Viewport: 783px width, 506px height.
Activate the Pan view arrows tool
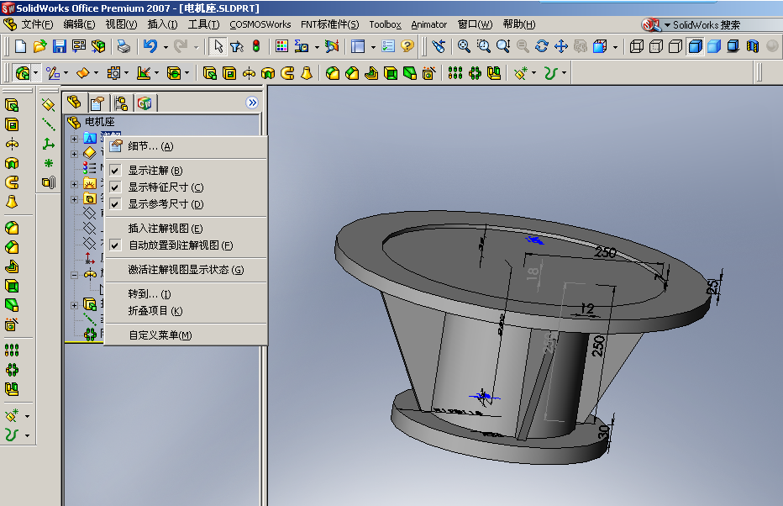(560, 46)
